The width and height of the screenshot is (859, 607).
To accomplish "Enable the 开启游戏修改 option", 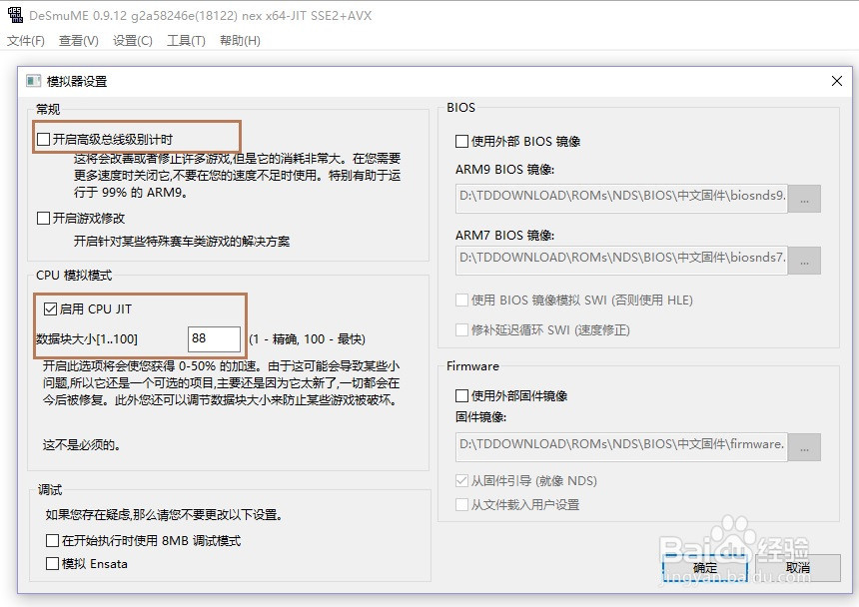I will pyautogui.click(x=43, y=217).
